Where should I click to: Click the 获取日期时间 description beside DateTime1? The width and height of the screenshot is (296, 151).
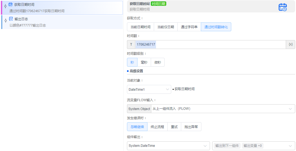coord(185,89)
